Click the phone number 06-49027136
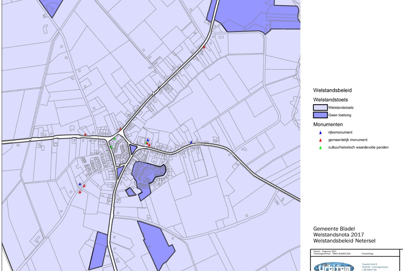403x271 pixels. click(x=370, y=270)
